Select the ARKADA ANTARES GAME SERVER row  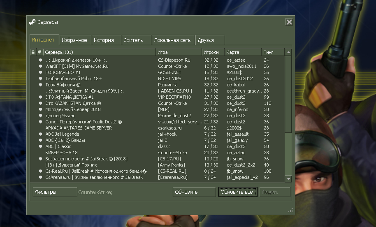[x=157, y=128]
